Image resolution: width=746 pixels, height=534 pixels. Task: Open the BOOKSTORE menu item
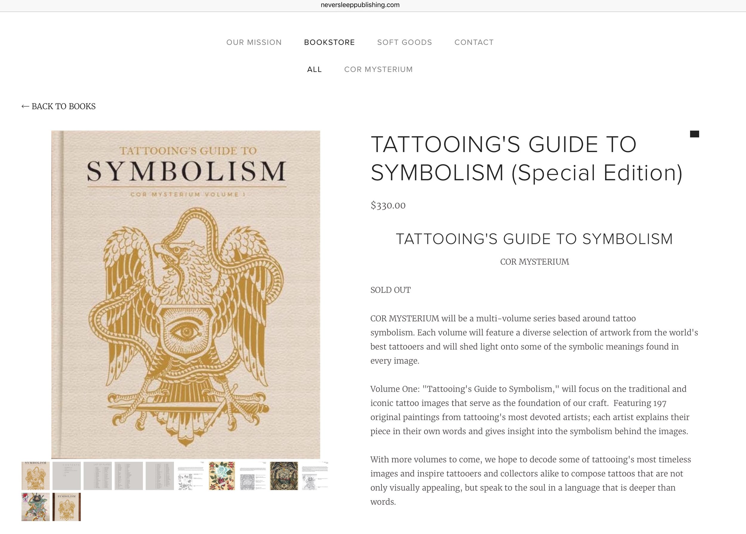[329, 42]
